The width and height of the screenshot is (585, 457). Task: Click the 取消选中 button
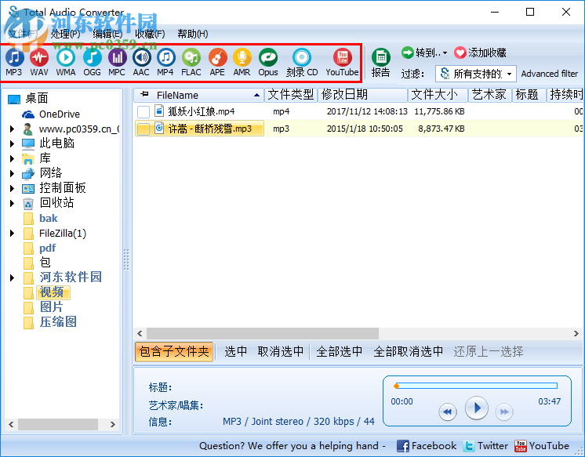(281, 351)
